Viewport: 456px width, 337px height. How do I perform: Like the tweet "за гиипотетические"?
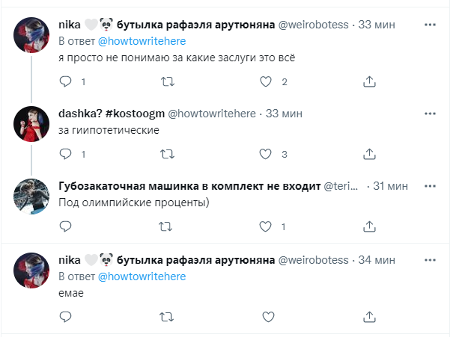click(264, 155)
